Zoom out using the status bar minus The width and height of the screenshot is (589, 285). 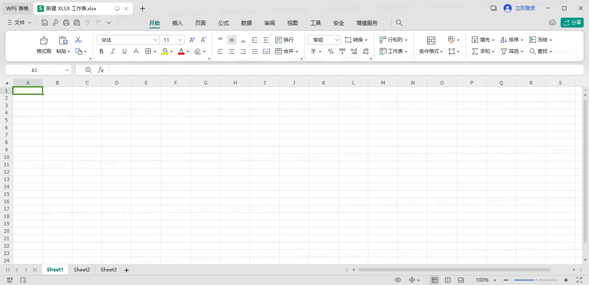506,280
